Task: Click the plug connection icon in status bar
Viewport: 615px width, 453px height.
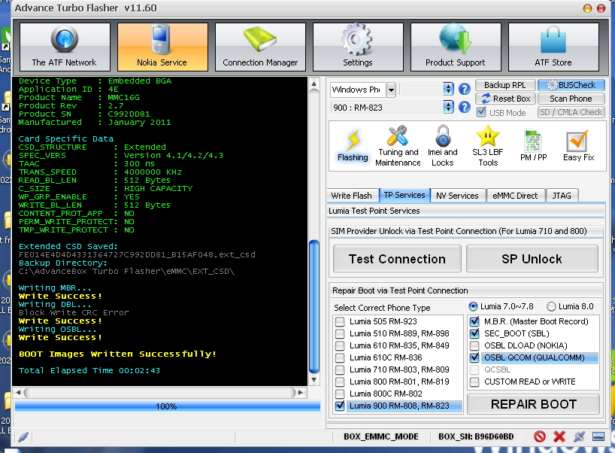Action: point(579,436)
